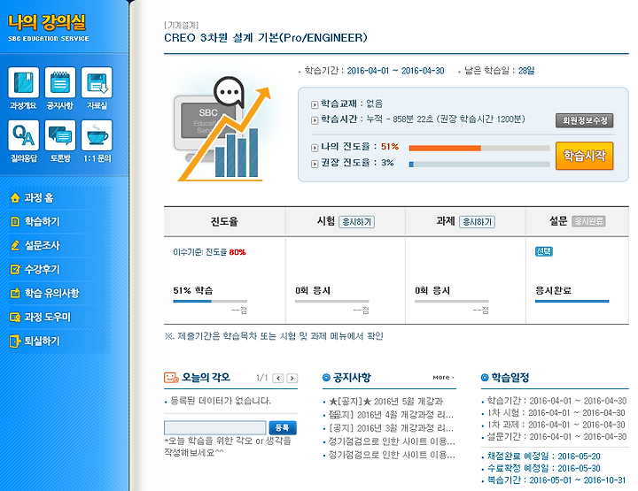Click 응시하기 button next to 과제
Screen dimensions: 638x491
tap(478, 222)
